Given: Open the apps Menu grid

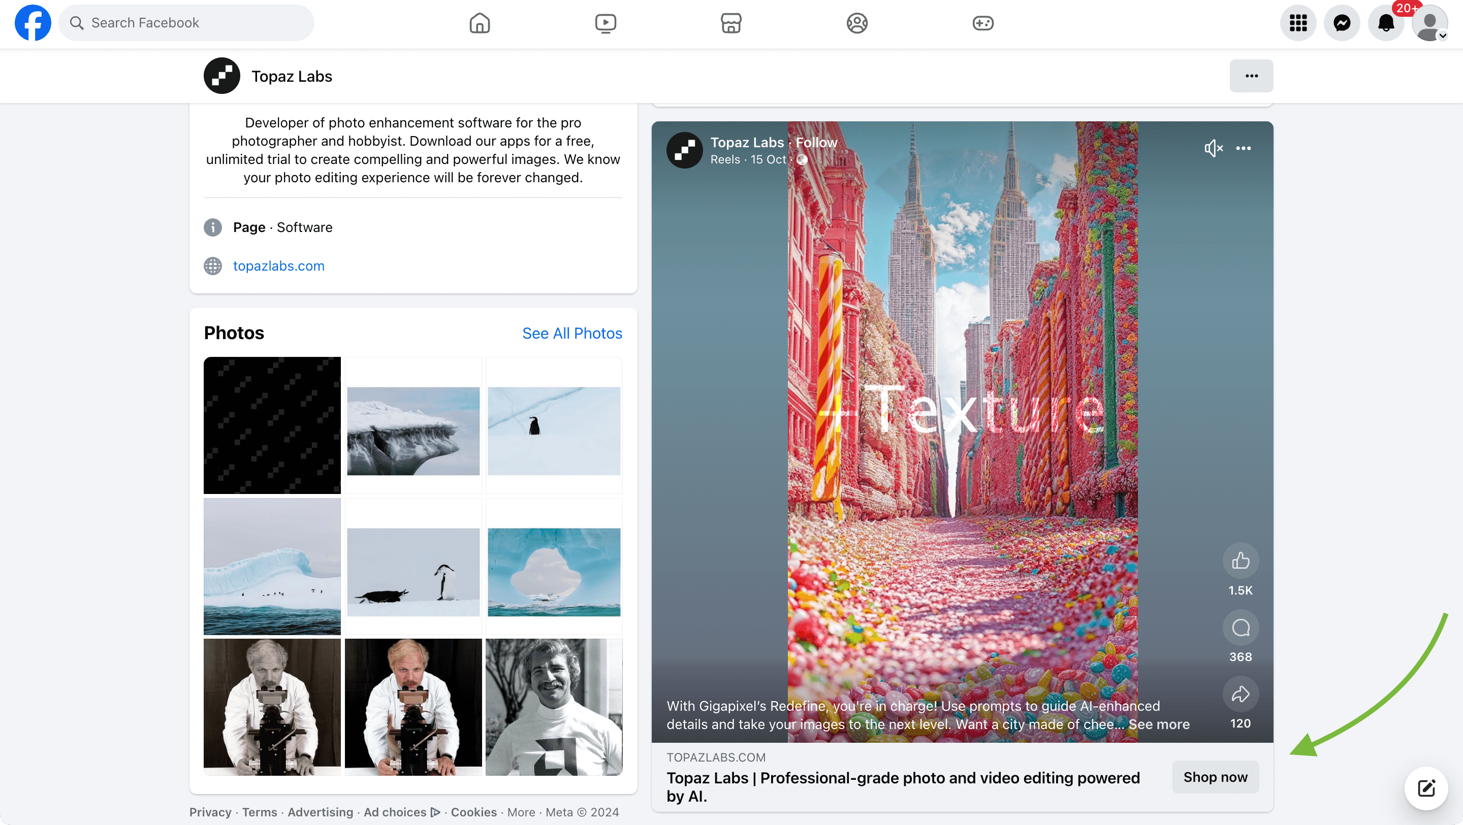Looking at the screenshot, I should (x=1298, y=23).
